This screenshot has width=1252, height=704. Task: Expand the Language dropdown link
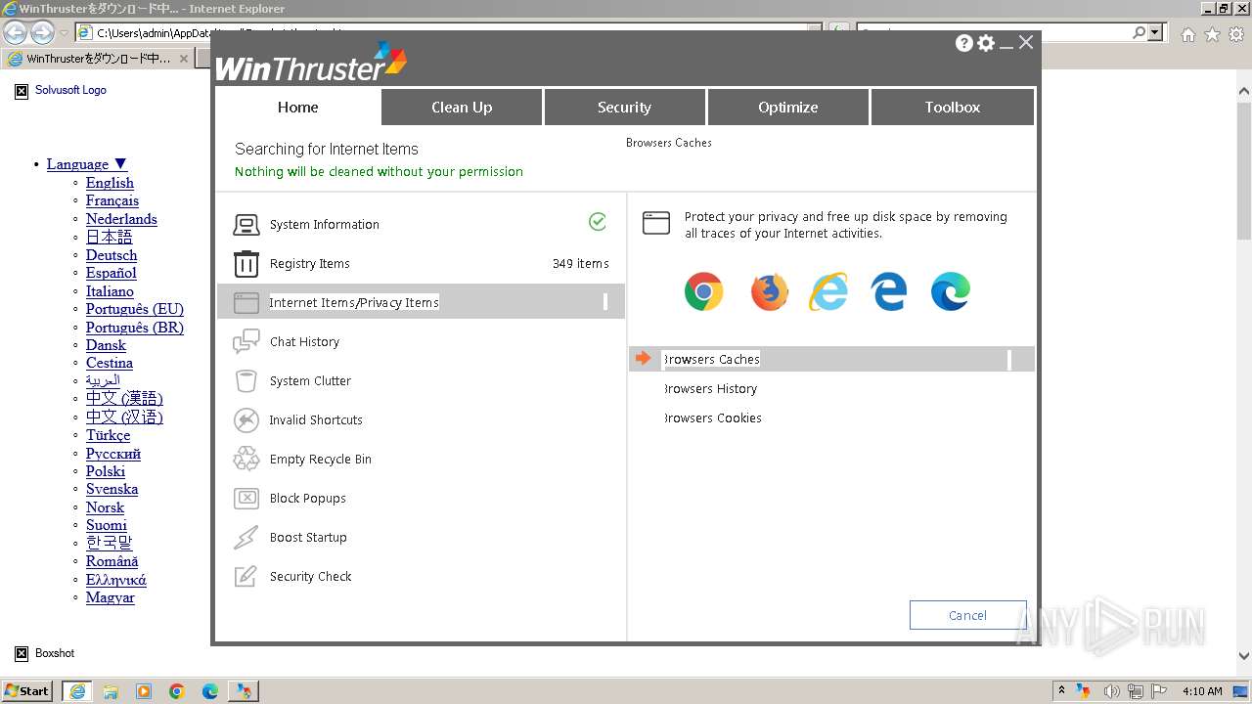click(87, 164)
